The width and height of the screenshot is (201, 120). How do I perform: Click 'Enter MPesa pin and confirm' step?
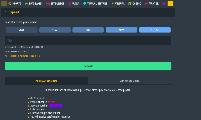45,113
